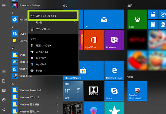Image resolution: width=166 pixels, height=114 pixels.
Task: Open the Realtek app icon
Action: click(x=15, y=20)
